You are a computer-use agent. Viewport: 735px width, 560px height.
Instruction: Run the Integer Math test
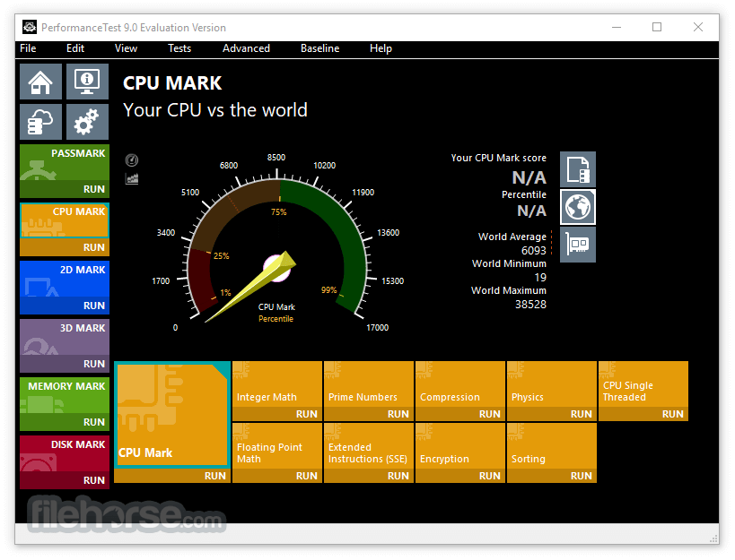[277, 414]
